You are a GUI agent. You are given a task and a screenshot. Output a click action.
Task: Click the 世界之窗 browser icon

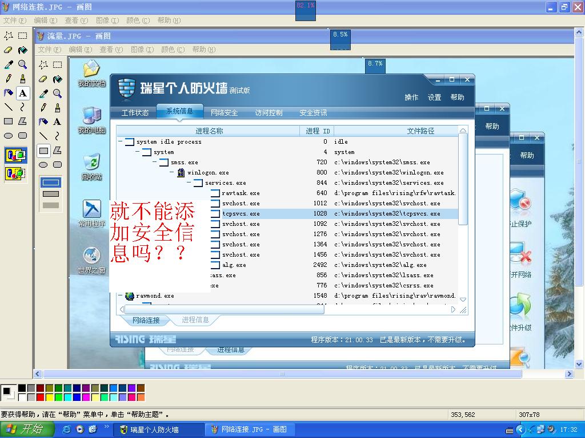click(92, 260)
